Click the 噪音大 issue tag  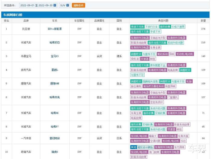tap(153, 136)
